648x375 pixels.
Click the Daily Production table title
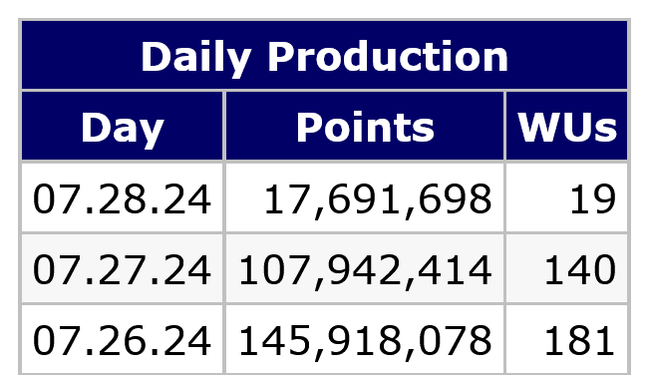324,56
